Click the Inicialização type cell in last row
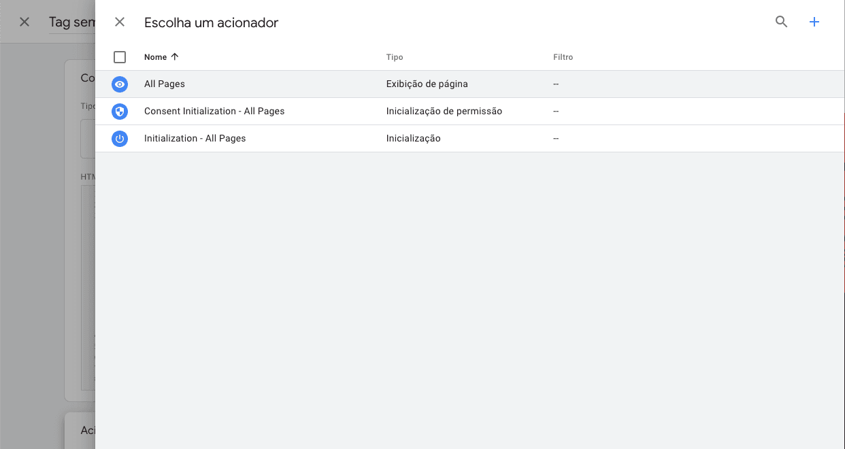Viewport: 845px width, 449px height. point(413,139)
